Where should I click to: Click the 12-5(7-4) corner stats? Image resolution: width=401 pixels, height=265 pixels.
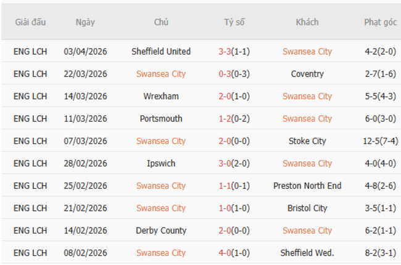380,141
